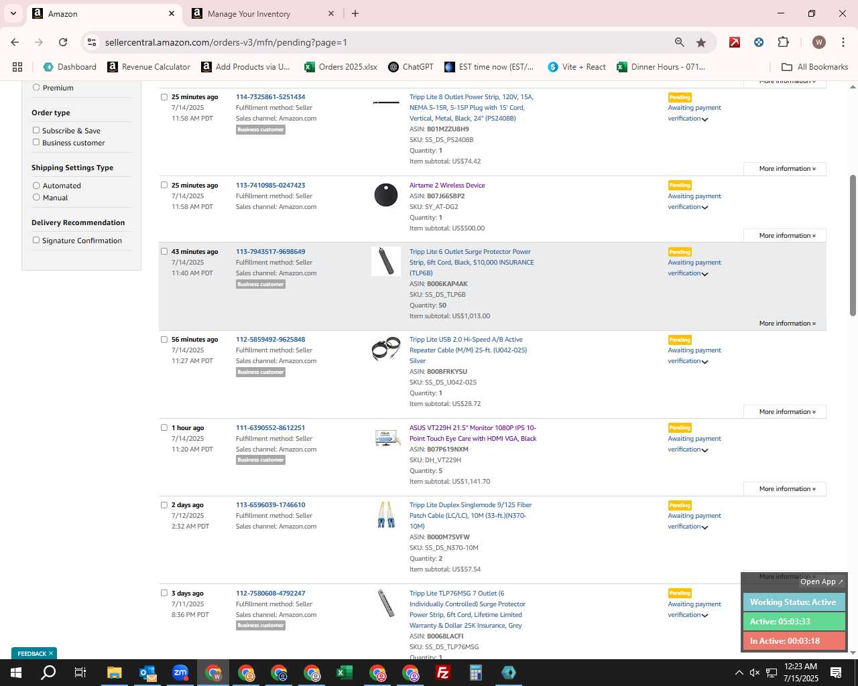Show hidden system tray icons
Viewport: 858px width, 686px height.
coord(739,673)
